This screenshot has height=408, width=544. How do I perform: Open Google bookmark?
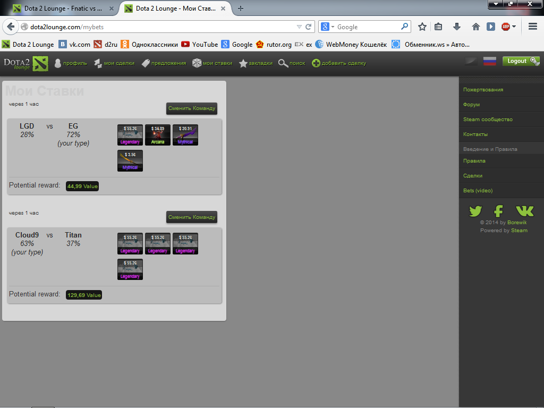pyautogui.click(x=237, y=45)
